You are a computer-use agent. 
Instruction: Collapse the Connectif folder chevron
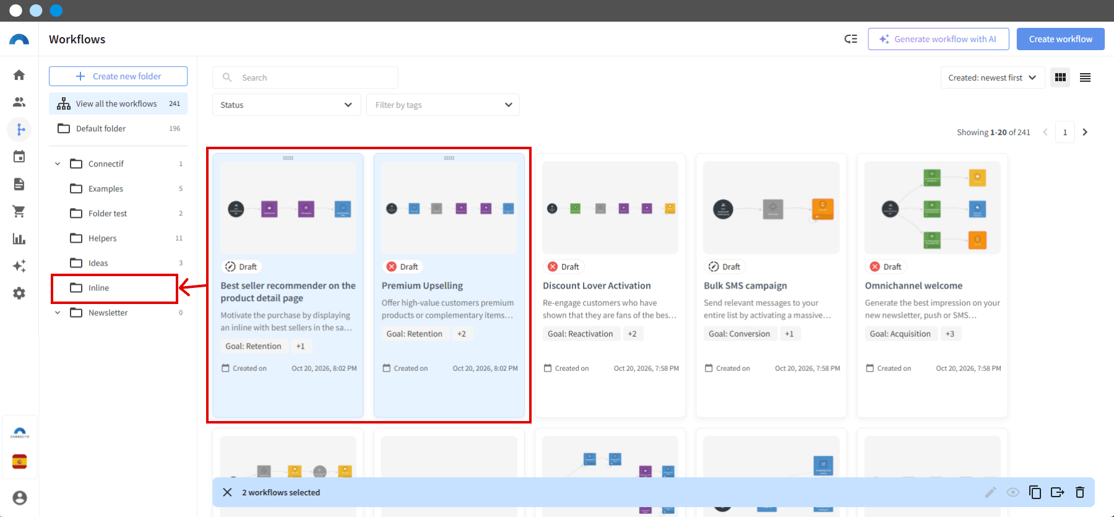(58, 164)
